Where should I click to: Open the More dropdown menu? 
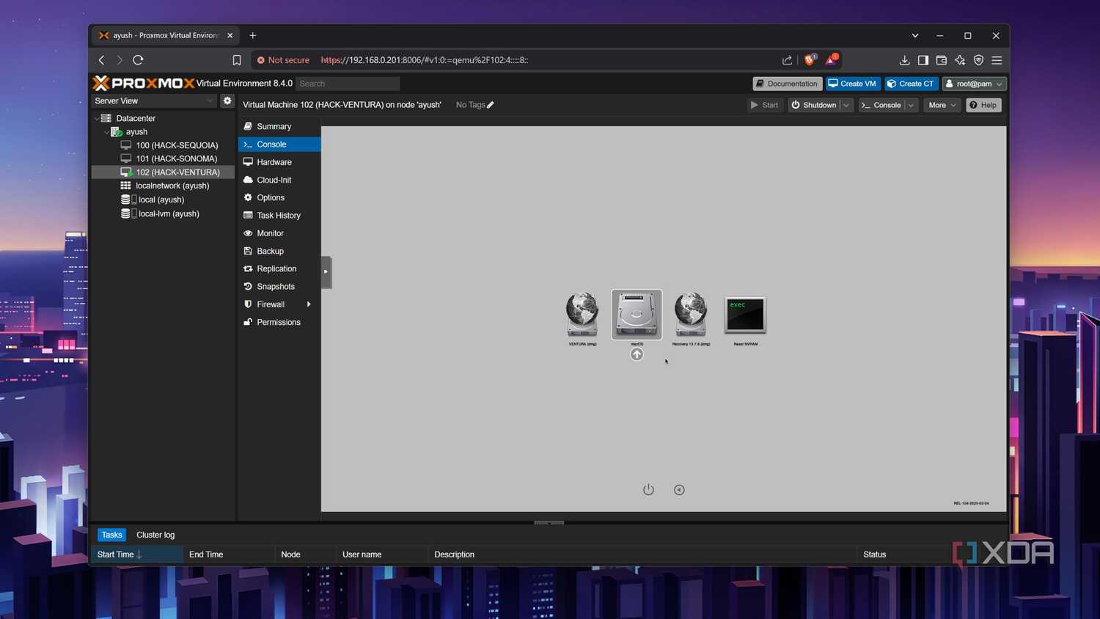point(942,105)
